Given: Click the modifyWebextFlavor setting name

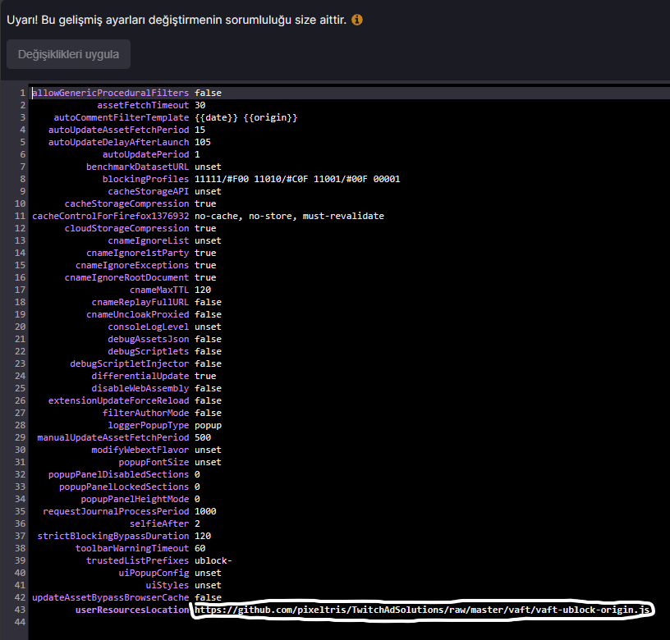Looking at the screenshot, I should coord(140,450).
